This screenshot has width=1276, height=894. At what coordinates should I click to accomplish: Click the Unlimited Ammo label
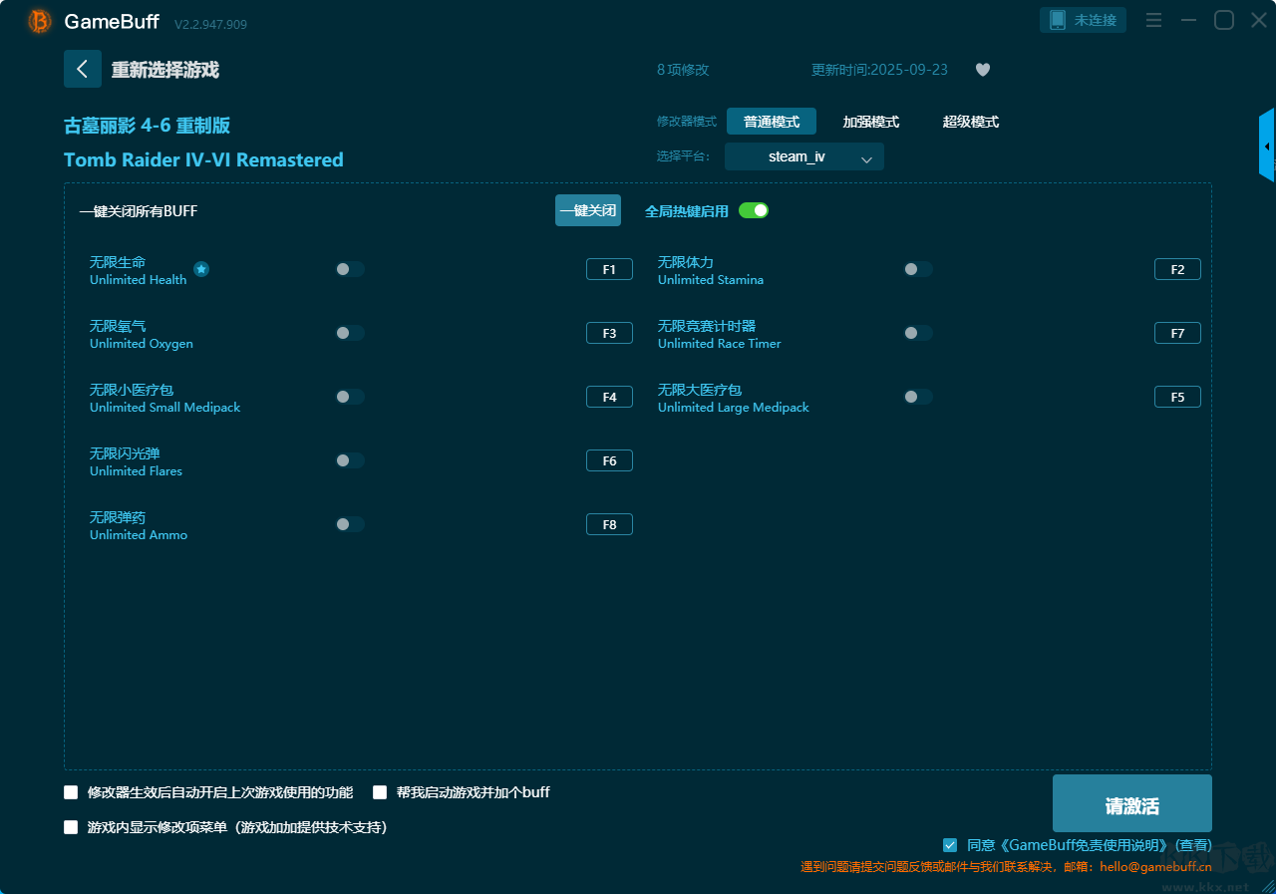click(x=139, y=535)
